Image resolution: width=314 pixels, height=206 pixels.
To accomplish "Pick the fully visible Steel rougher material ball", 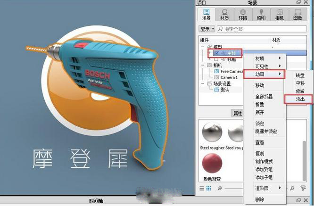I will click(x=212, y=132).
